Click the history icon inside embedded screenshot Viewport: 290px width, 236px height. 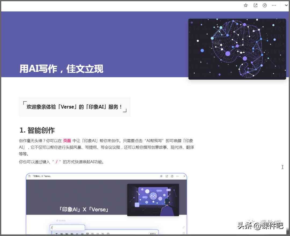(x=172, y=176)
